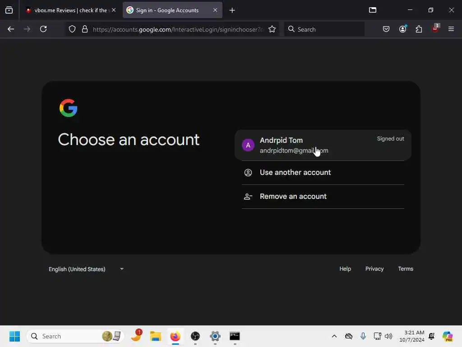Open Save to Pocket
This screenshot has height=347, width=462.
386,29
